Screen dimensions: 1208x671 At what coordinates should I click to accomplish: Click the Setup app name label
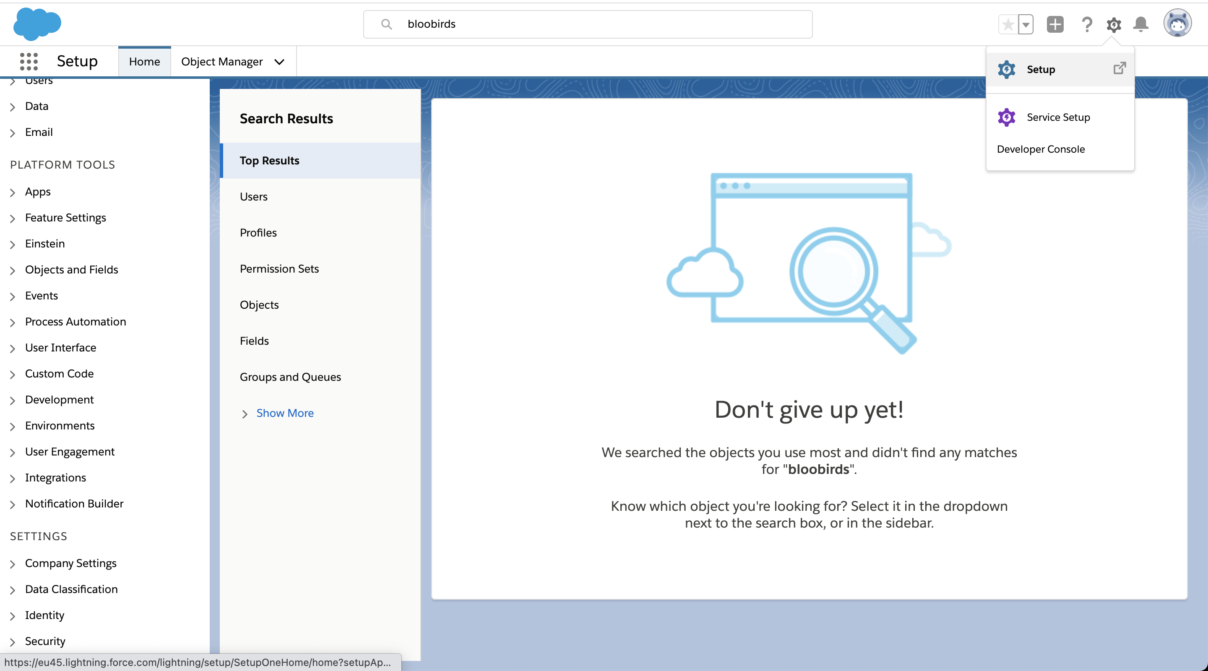(77, 61)
